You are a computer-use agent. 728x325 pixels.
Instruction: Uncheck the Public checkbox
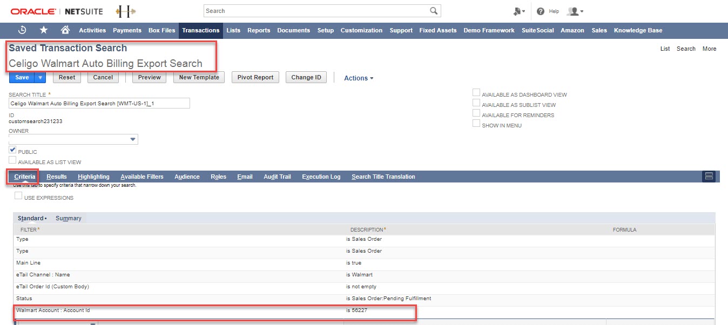(x=12, y=150)
